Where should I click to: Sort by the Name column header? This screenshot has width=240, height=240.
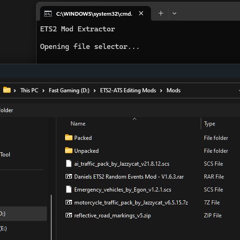(x=78, y=124)
